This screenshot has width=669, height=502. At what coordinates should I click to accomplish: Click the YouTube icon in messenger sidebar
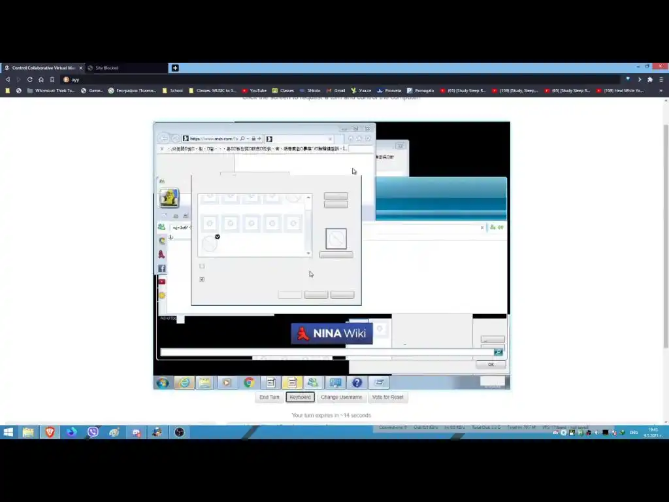point(162,282)
